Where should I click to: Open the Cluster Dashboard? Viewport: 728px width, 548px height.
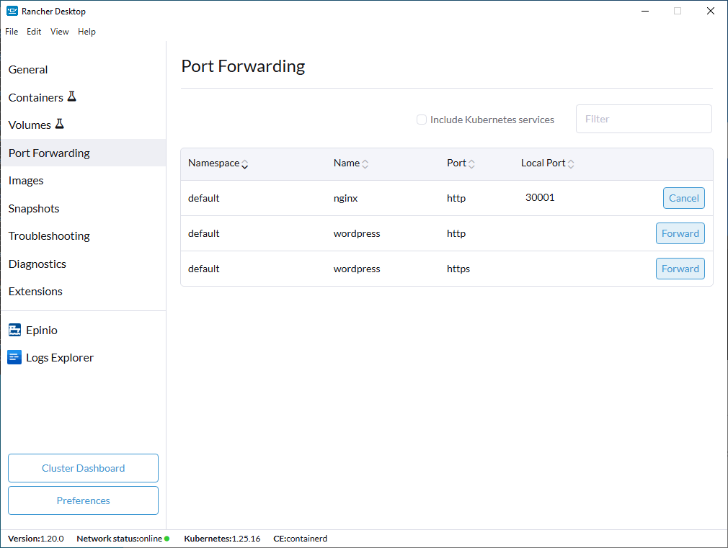tap(83, 468)
